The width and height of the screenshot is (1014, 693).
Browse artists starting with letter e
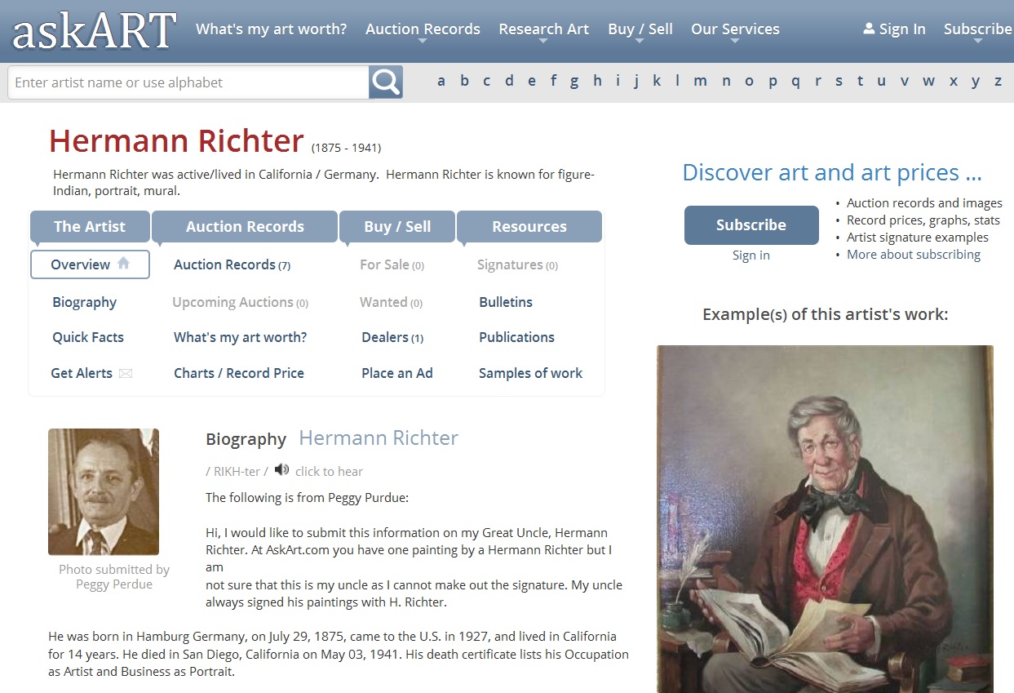[x=532, y=81]
